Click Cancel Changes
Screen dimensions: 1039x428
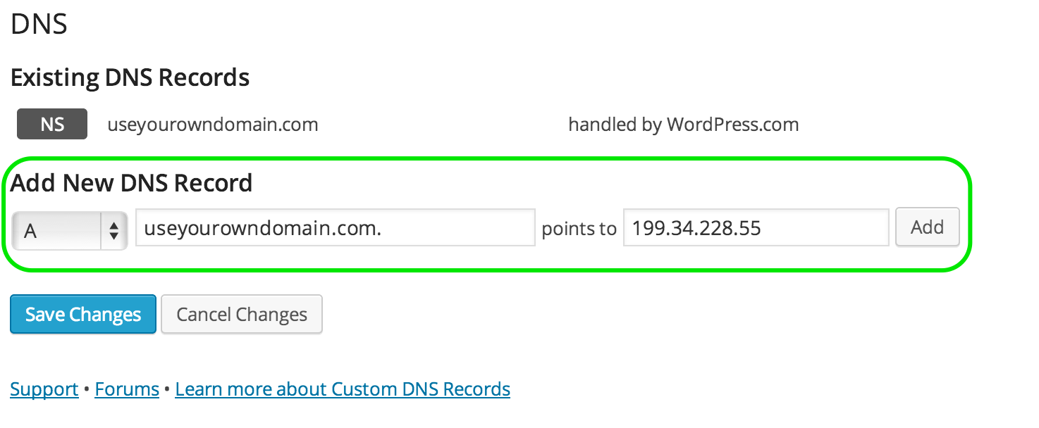click(241, 314)
